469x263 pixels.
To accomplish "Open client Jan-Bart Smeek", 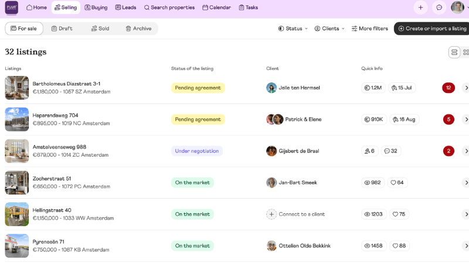I will pos(291,182).
